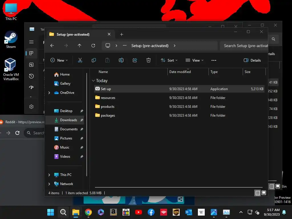Click the Reddit browser address search field
Image resolution: width=292 pixels, height=219 pixels.
pos(35,133)
